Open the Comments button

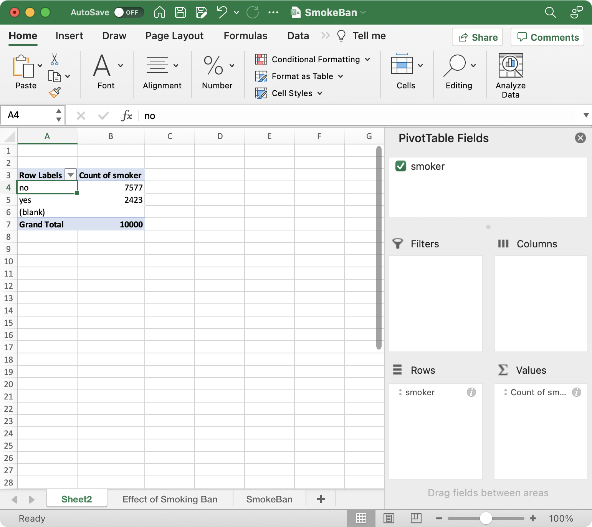(x=547, y=37)
